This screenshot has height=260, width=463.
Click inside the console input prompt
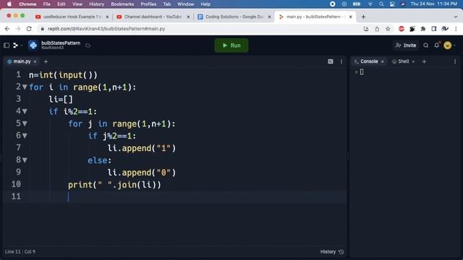362,72
